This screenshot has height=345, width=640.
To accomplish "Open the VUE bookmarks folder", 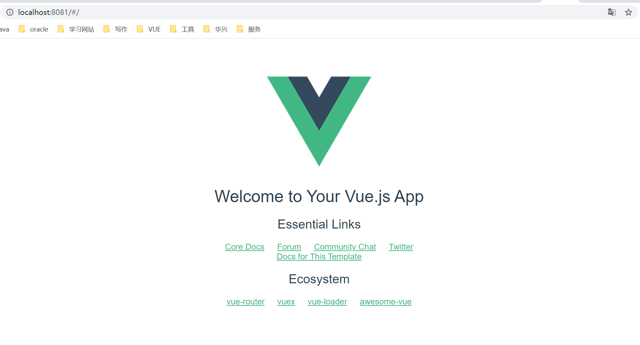I will click(149, 29).
